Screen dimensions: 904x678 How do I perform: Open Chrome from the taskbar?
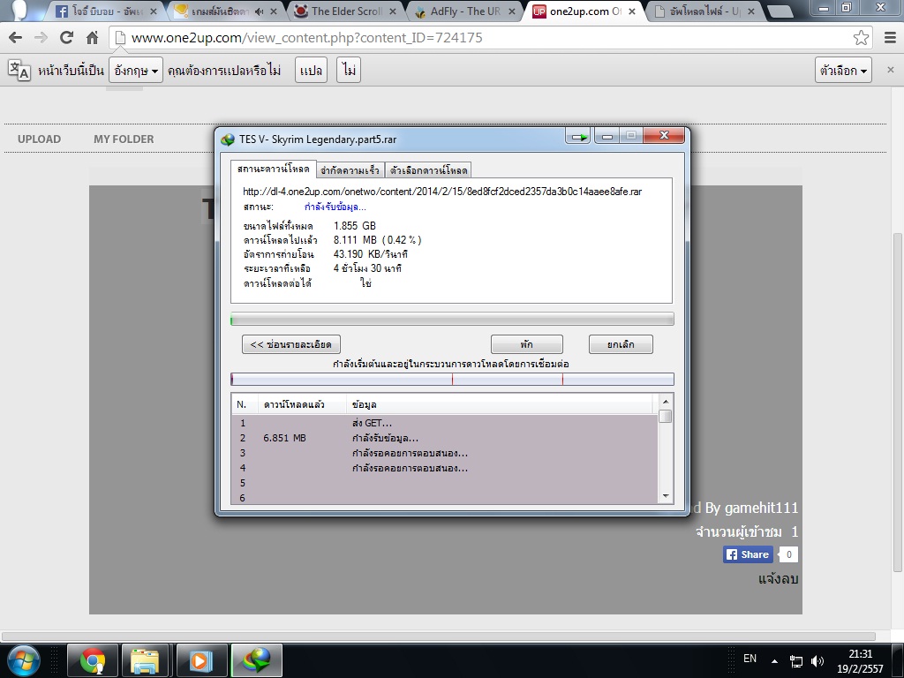(92, 660)
